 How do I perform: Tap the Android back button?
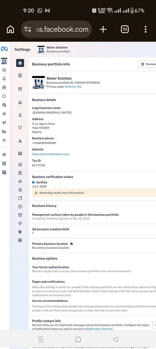115,339
